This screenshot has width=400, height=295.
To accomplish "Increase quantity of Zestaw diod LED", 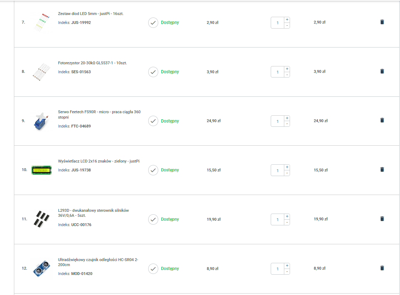I will point(287,20).
